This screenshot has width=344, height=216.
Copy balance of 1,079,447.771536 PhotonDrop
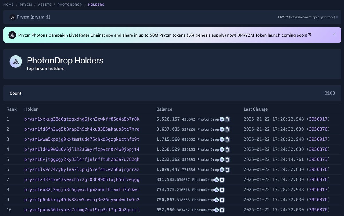click(x=227, y=169)
